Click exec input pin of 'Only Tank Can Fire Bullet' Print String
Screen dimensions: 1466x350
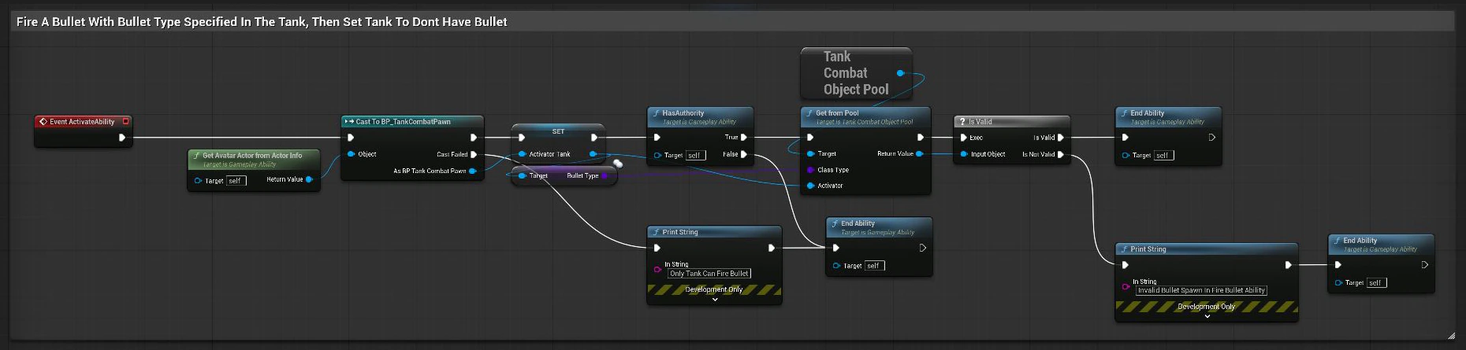[x=657, y=248]
